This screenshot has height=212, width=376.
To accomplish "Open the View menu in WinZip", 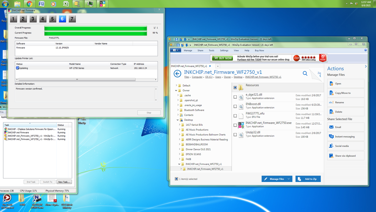I will 236,50.
